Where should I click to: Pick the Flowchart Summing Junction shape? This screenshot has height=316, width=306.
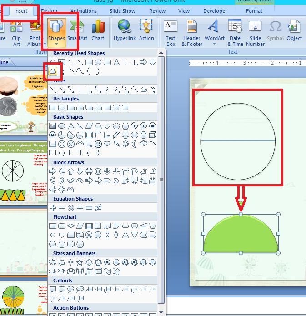click(x=89, y=235)
